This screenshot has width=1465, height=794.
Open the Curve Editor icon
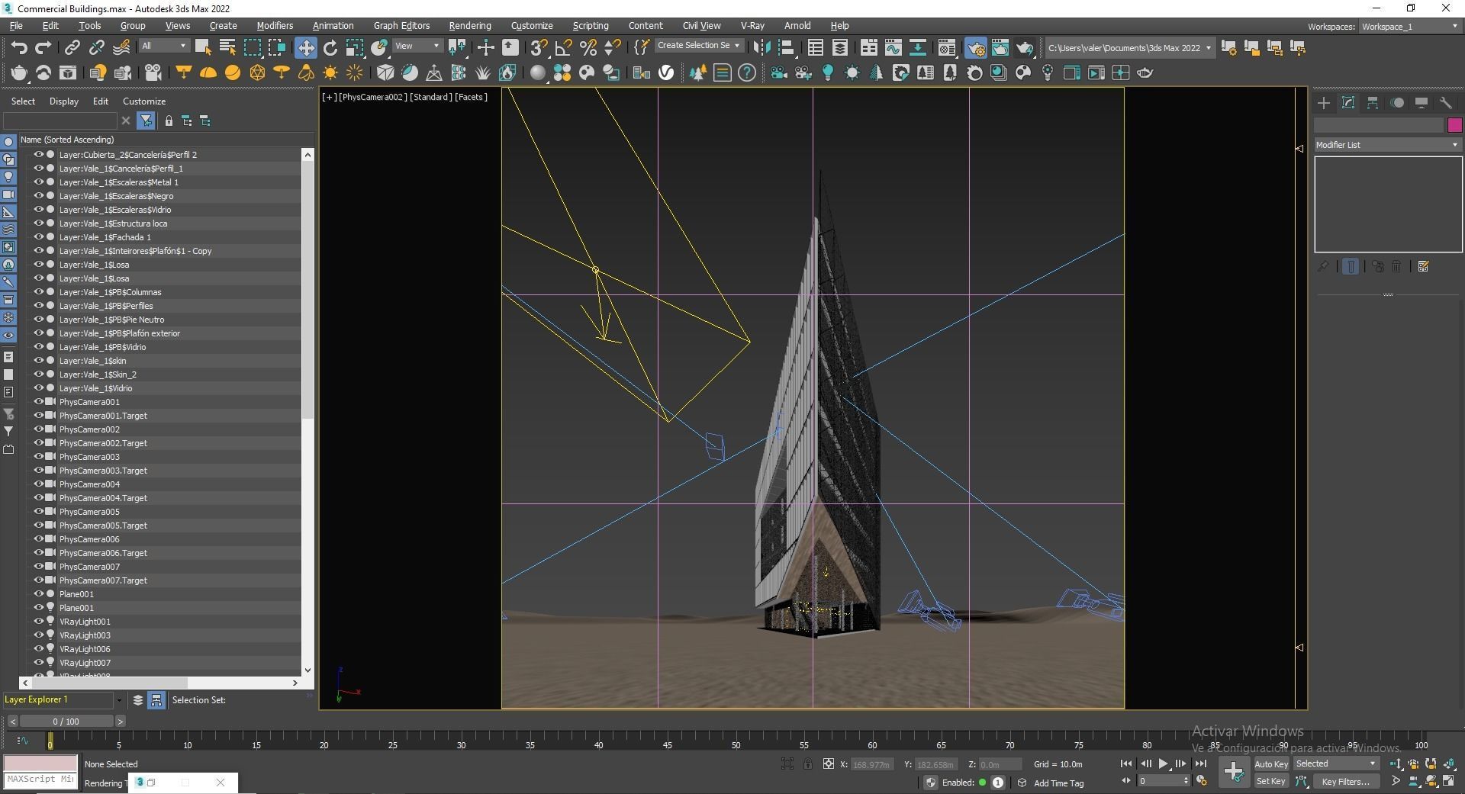pos(893,48)
